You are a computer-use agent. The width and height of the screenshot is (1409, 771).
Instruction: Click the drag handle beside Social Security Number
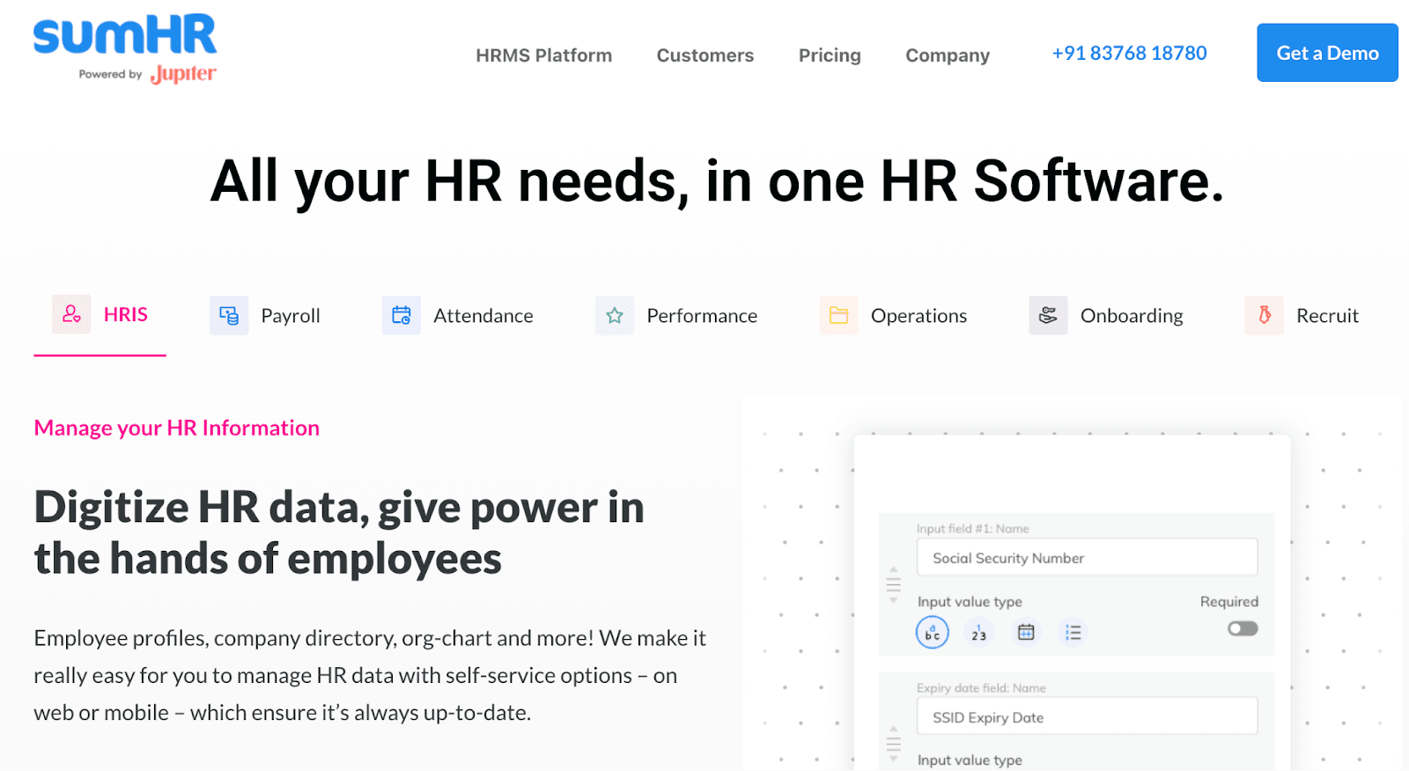(x=893, y=584)
